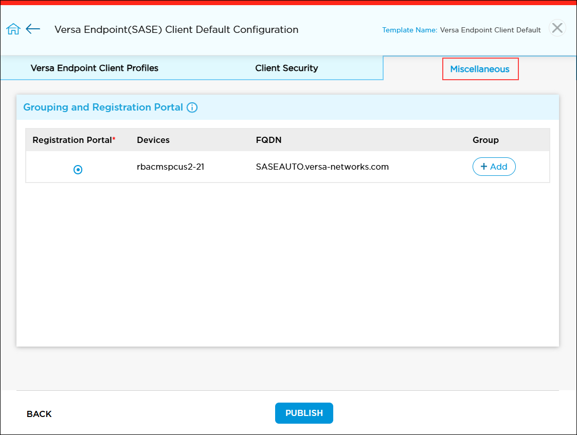Viewport: 577px width, 435px height.
Task: Open the Client Security tab
Action: click(x=286, y=68)
